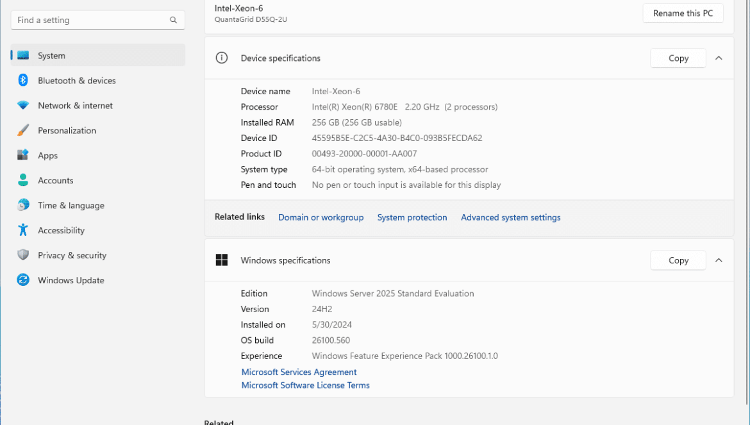Click the Apps icon in sidebar
Image resolution: width=750 pixels, height=425 pixels.
click(x=23, y=155)
